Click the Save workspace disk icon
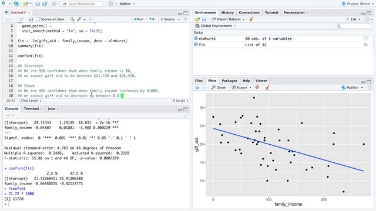Image resolution: width=376 pixels, height=211 pixels. (x=204, y=19)
